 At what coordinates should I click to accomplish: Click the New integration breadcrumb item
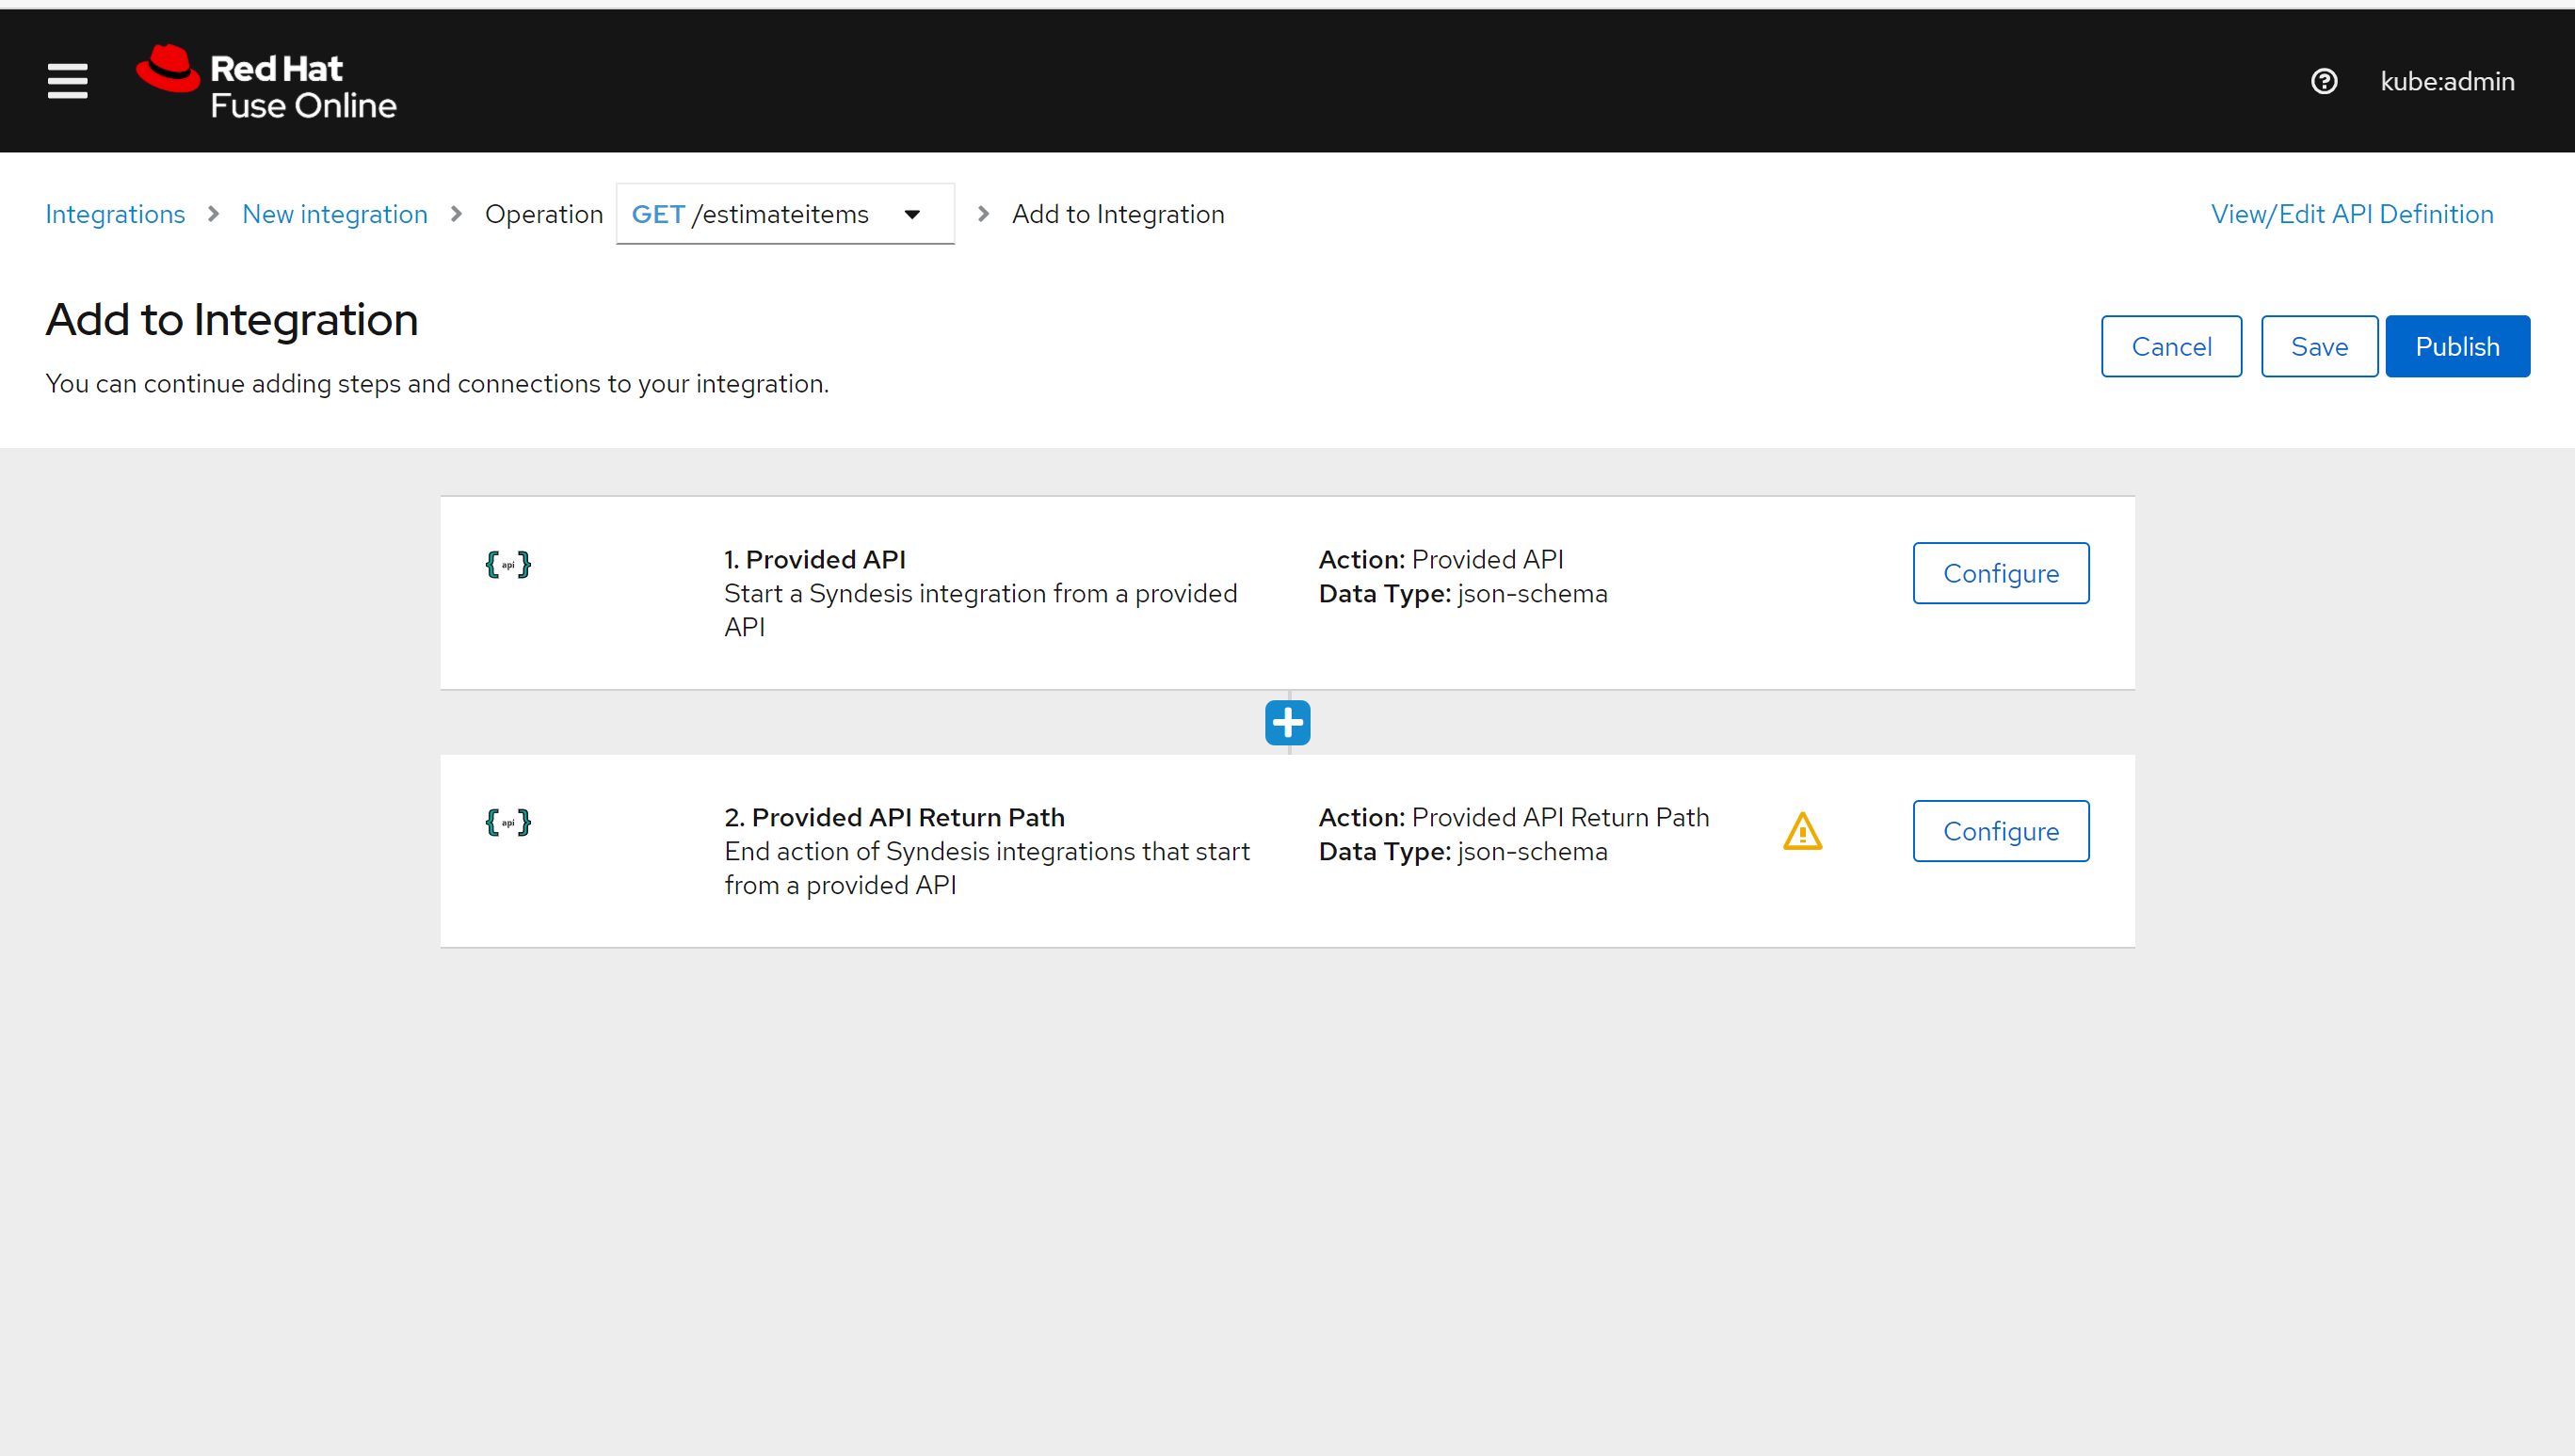[336, 214]
